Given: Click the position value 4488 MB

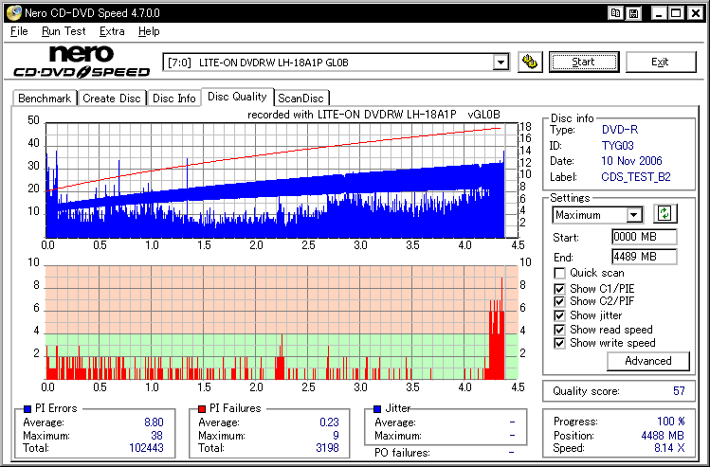Looking at the screenshot, I should 663,436.
